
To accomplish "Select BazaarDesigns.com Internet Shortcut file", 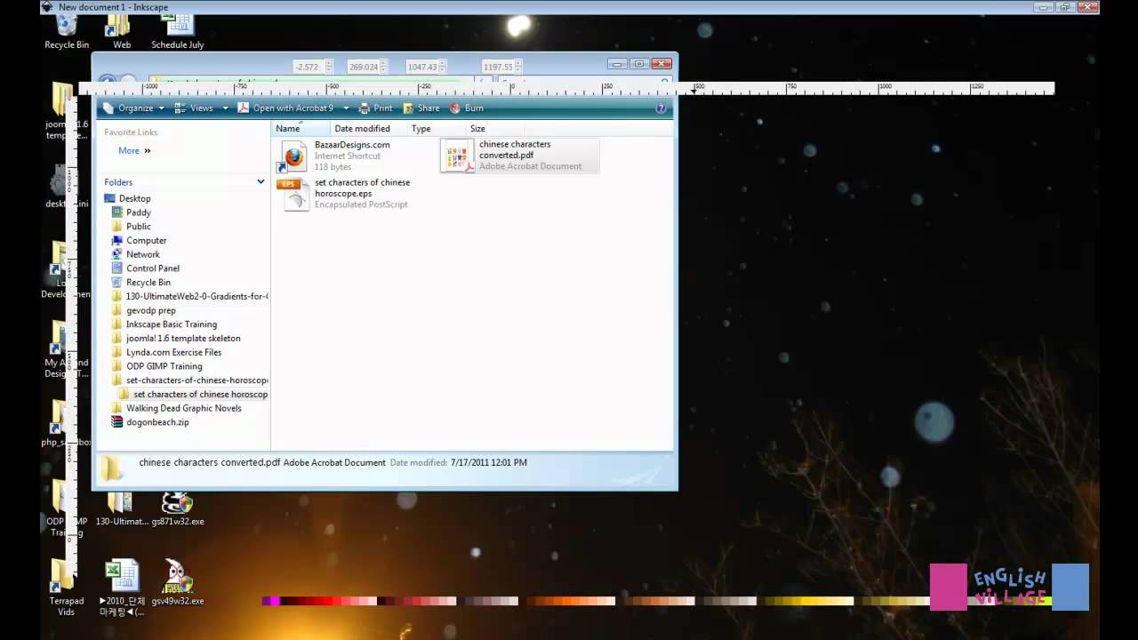I will pyautogui.click(x=335, y=156).
